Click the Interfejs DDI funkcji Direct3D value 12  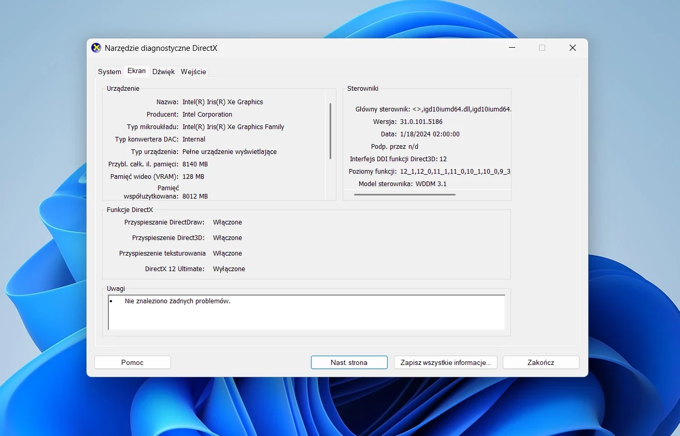[x=443, y=159]
